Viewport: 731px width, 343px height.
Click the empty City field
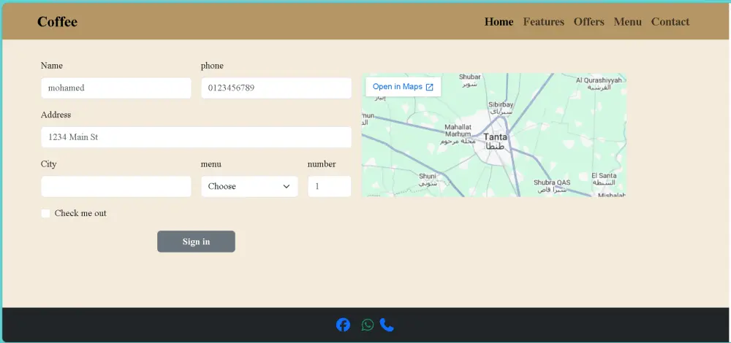pyautogui.click(x=116, y=186)
